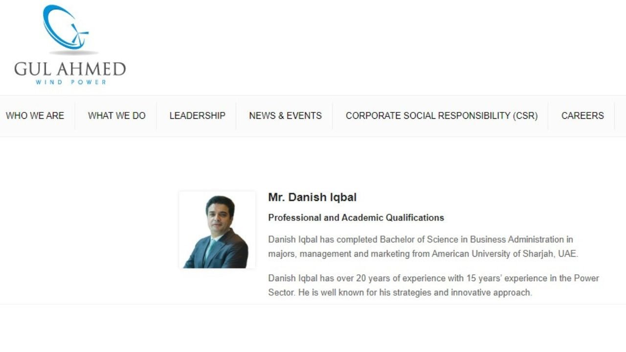Click the Professional and Academic Qualifications heading

tap(356, 218)
